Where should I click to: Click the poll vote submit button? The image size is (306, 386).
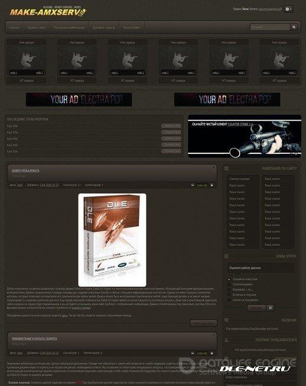[x=256, y=308]
